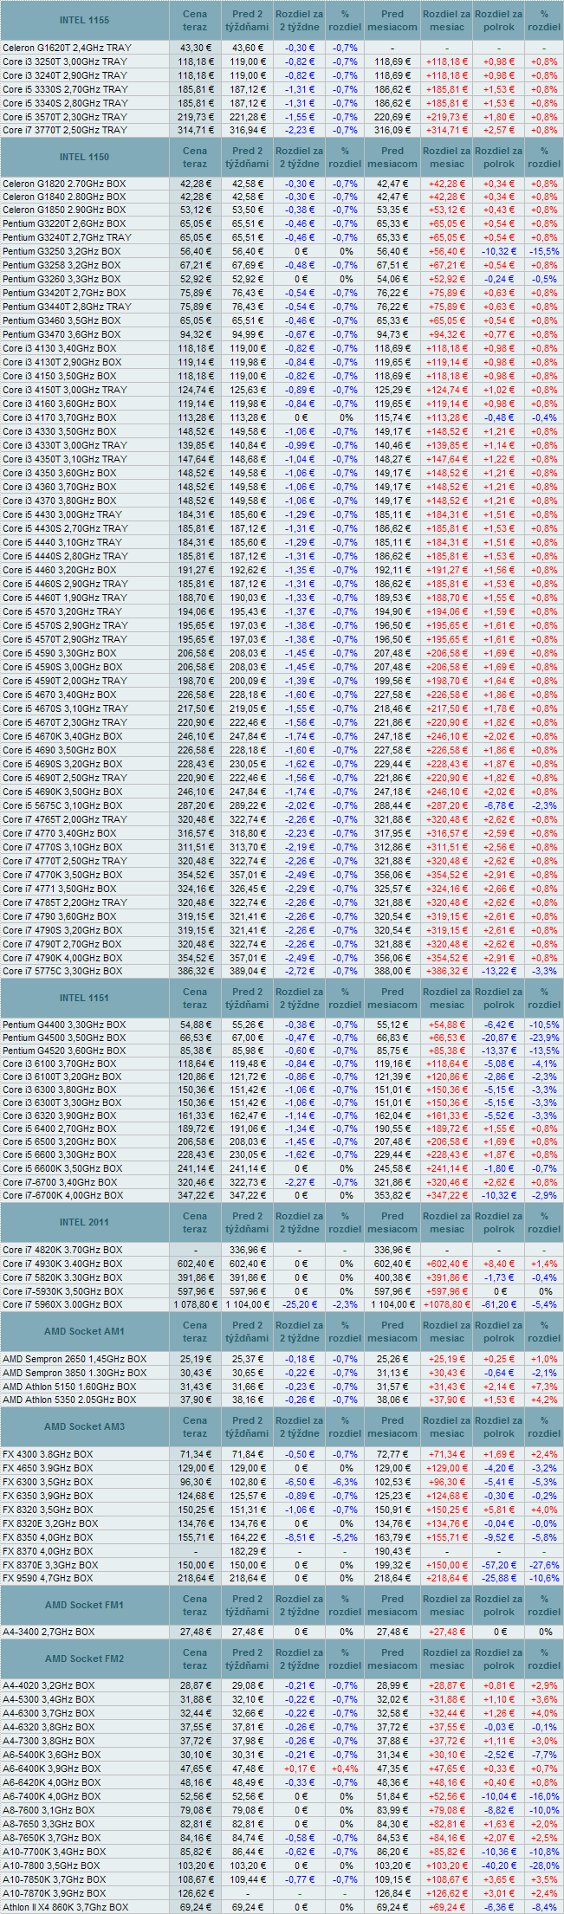Select Athlon II X4 860K 3,7Ghz BOX
Screen dimensions: 564x1914
[x=65, y=1908]
